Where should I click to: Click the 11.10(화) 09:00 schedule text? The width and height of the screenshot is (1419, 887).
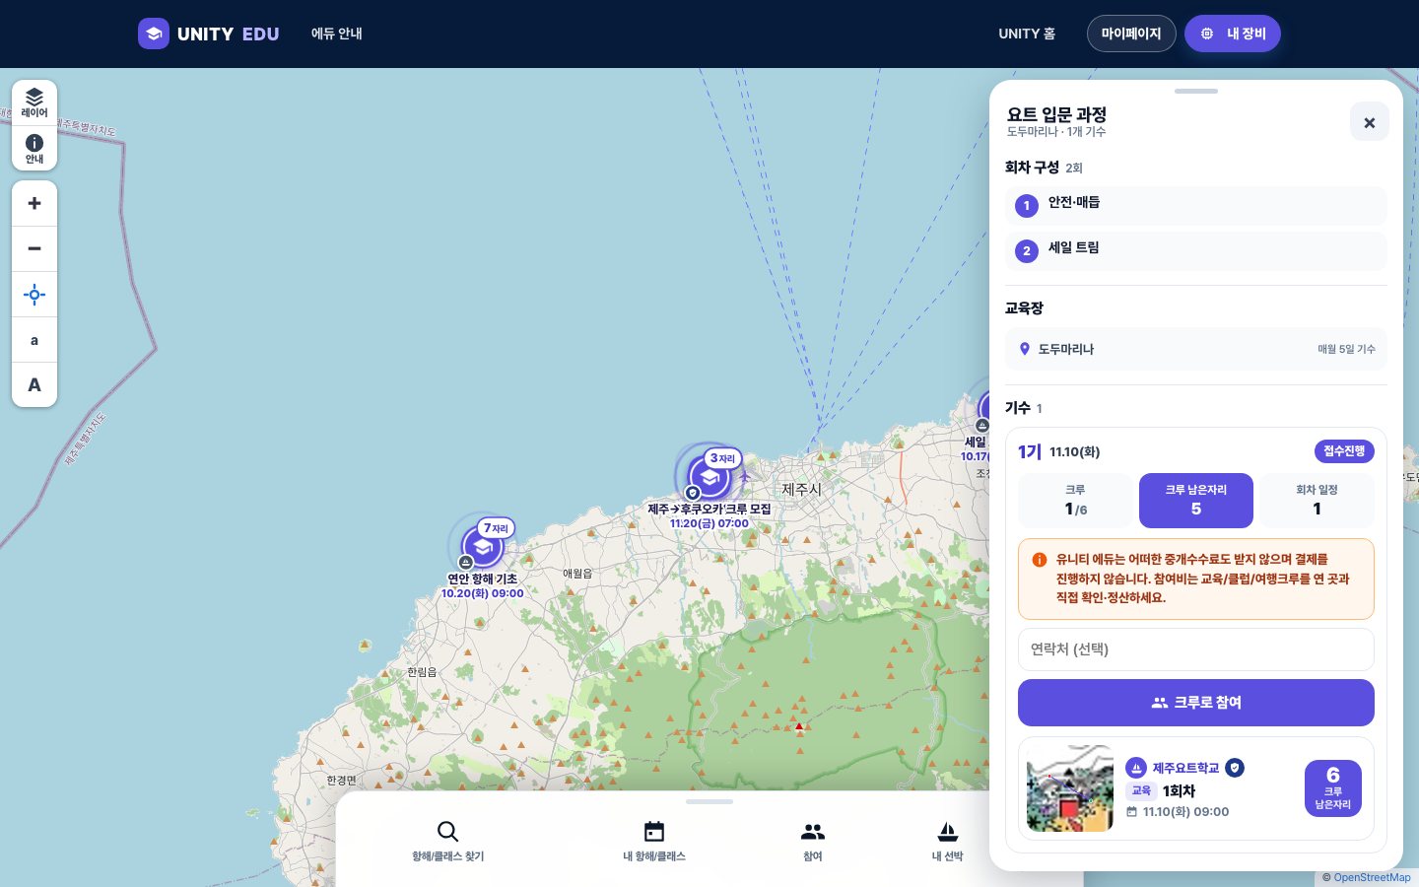pyautogui.click(x=1185, y=812)
